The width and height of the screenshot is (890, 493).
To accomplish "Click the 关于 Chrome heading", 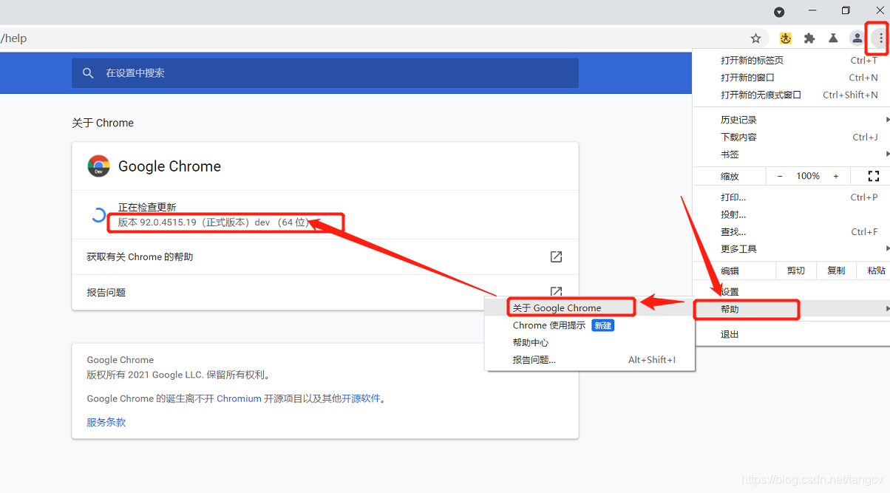I will point(103,123).
